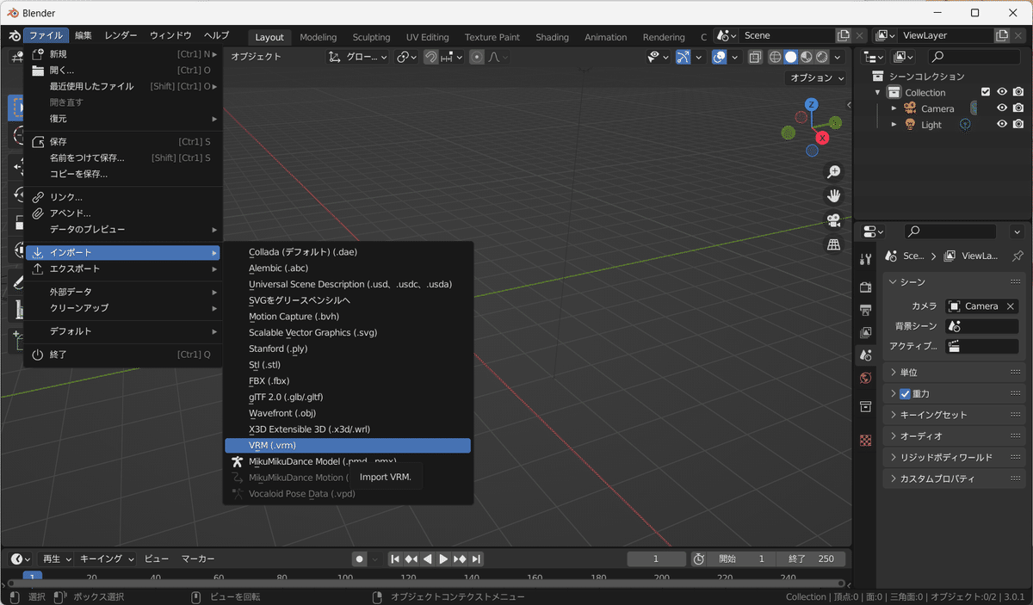
Task: Expand the 単位 panel
Action: click(955, 372)
